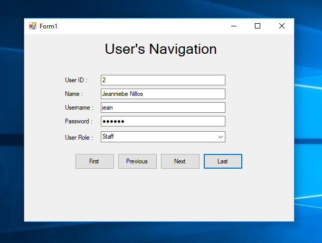The image size is (322, 243).
Task: Maximize the Form1 window
Action: [258, 26]
